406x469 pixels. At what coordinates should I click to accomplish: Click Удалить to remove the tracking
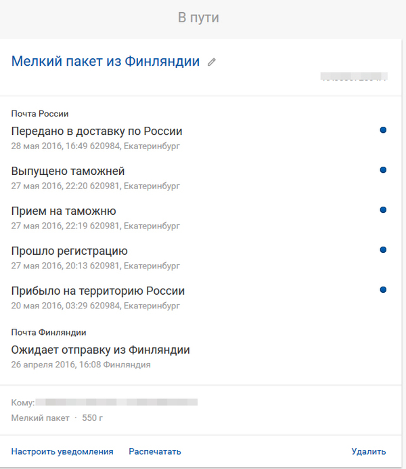(x=368, y=451)
